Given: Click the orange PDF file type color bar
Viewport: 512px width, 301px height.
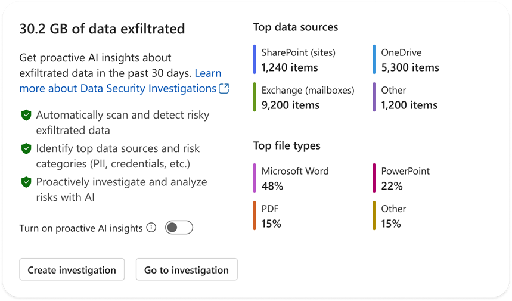Looking at the screenshot, I should pos(255,216).
